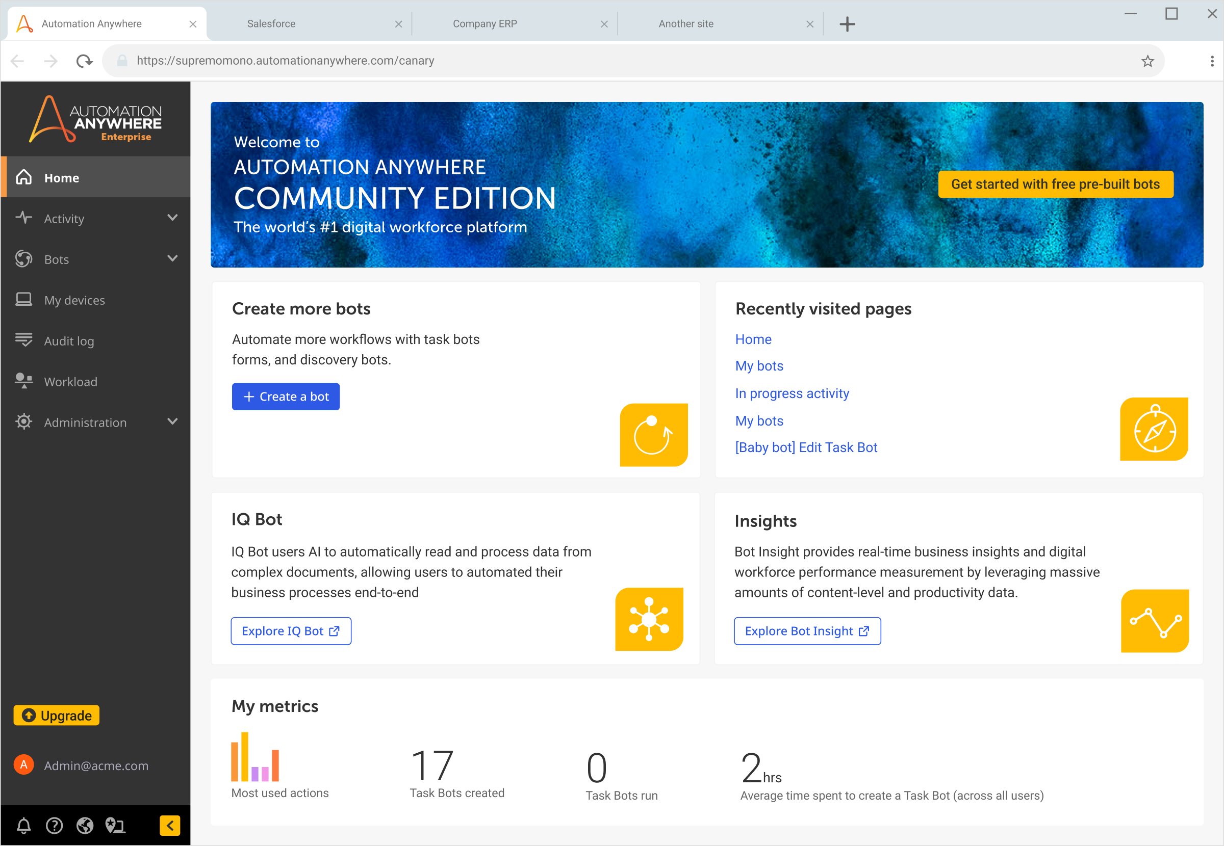Open the help question mark icon
This screenshot has width=1224, height=846.
(54, 825)
